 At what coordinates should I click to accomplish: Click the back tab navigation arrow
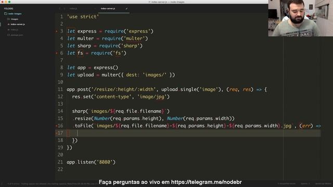pos(60,9)
